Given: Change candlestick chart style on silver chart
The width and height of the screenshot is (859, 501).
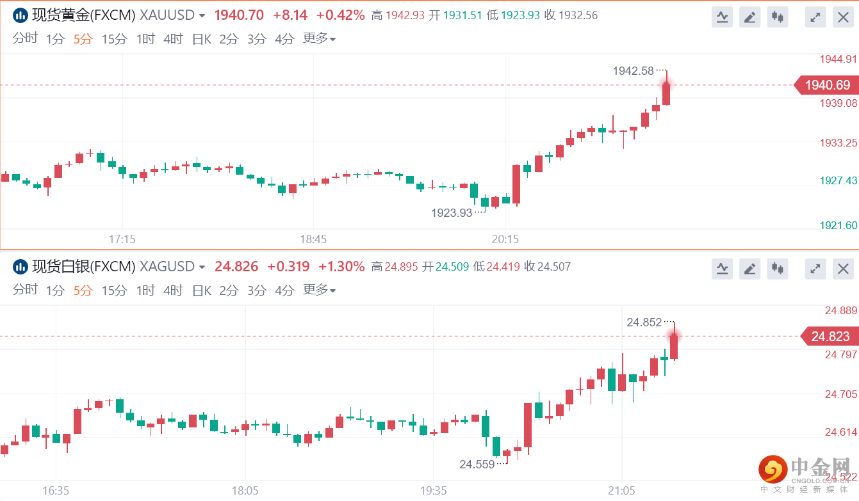Looking at the screenshot, I should (778, 269).
